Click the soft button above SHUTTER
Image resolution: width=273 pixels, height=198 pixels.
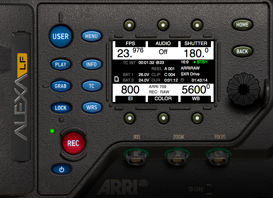click(x=197, y=25)
